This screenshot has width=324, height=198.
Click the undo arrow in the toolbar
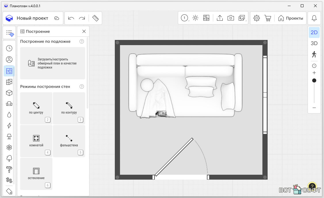tap(71, 18)
